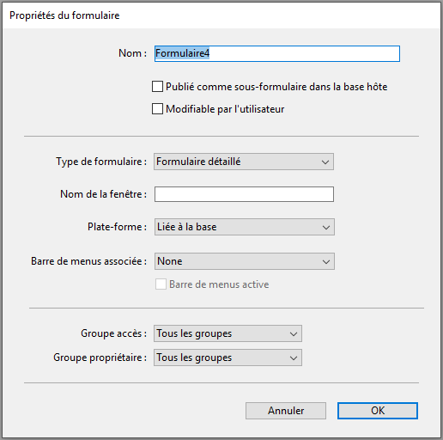443x440 pixels.
Task: Open Barre de menus associée dropdown showing None
Action: 245,261
